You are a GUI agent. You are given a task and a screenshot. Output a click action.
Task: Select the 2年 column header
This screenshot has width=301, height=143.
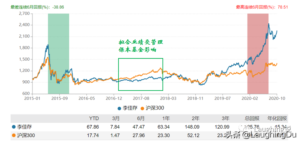(x=195, y=119)
